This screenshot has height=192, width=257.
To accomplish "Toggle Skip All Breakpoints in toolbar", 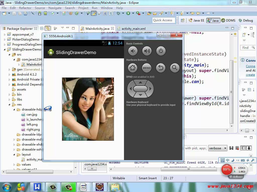I will (x=33, y=13).
